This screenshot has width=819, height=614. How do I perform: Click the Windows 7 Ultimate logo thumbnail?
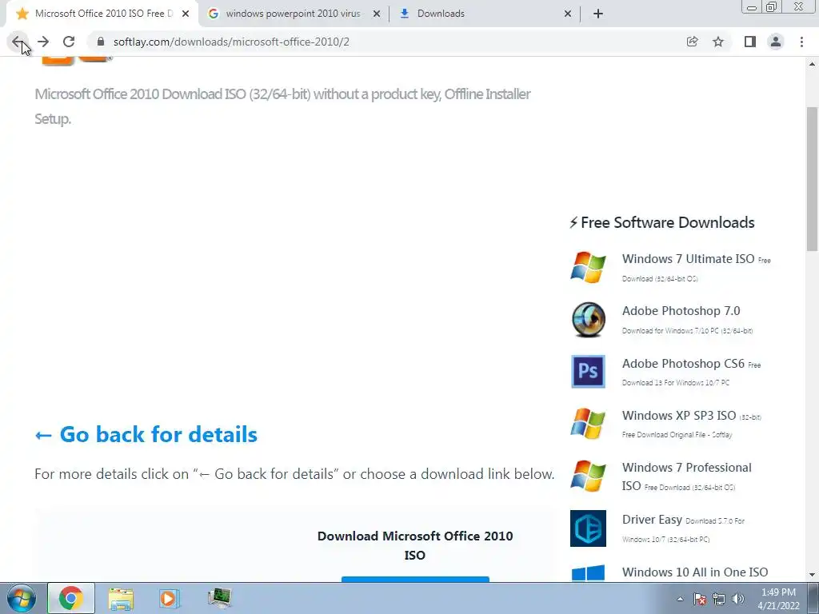click(588, 267)
